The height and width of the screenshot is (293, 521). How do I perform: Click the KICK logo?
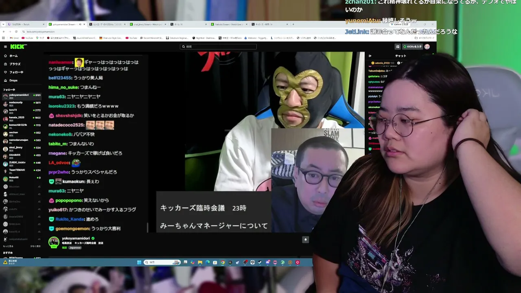click(x=18, y=47)
